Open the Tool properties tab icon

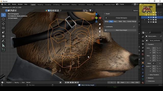click(x=143, y=37)
